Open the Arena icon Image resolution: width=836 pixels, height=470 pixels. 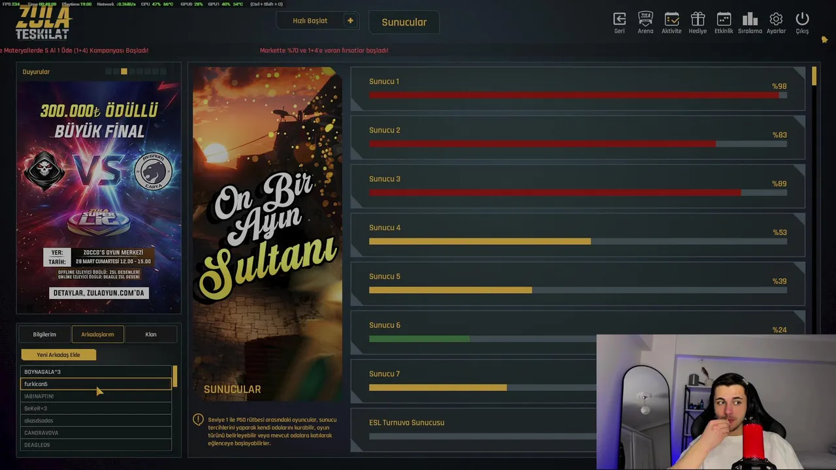[x=645, y=19]
